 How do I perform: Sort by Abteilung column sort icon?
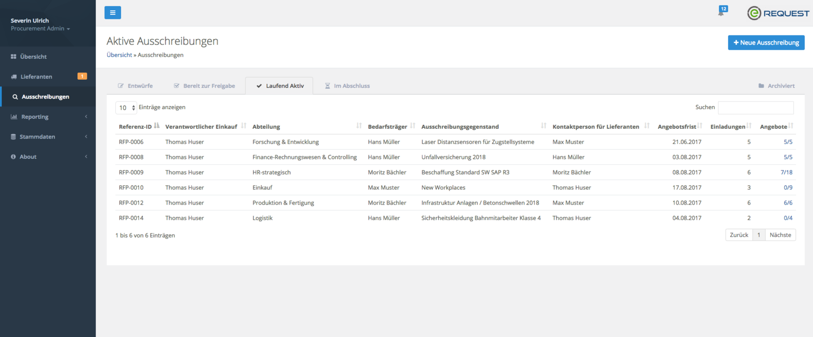(x=359, y=126)
